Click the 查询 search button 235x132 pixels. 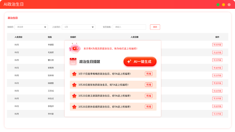[155, 27]
